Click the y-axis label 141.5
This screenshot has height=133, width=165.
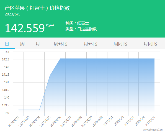[6, 75]
